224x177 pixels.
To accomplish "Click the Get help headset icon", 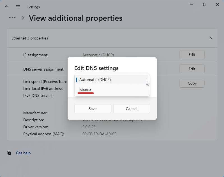I will [9, 153].
